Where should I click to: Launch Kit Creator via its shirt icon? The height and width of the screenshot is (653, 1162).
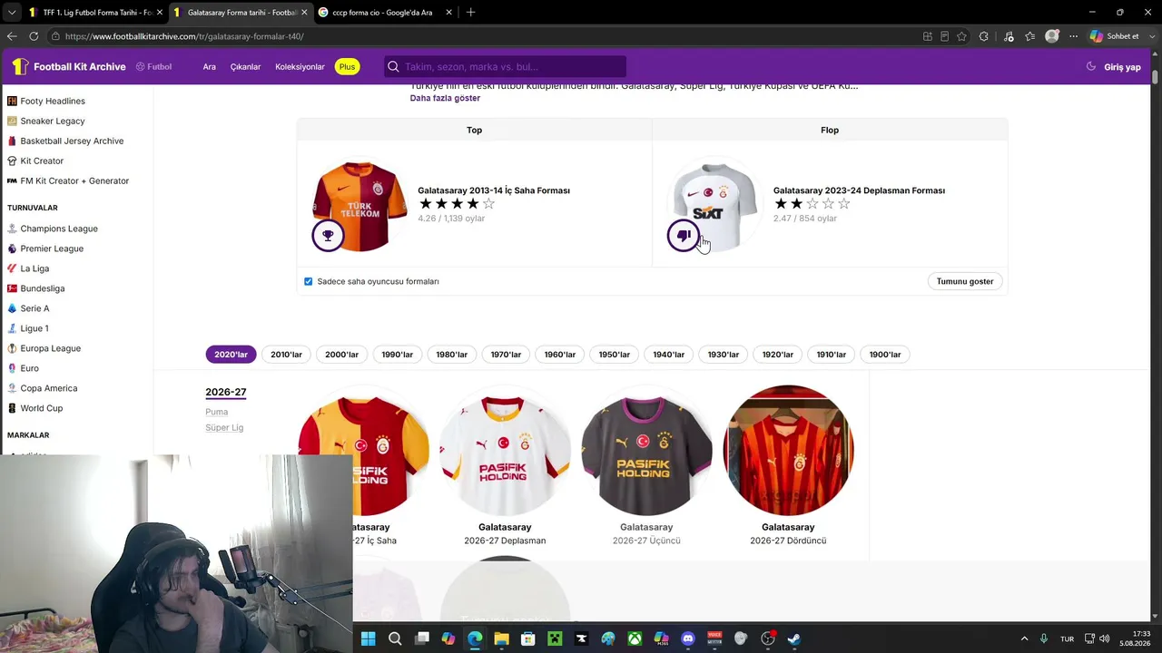12,161
